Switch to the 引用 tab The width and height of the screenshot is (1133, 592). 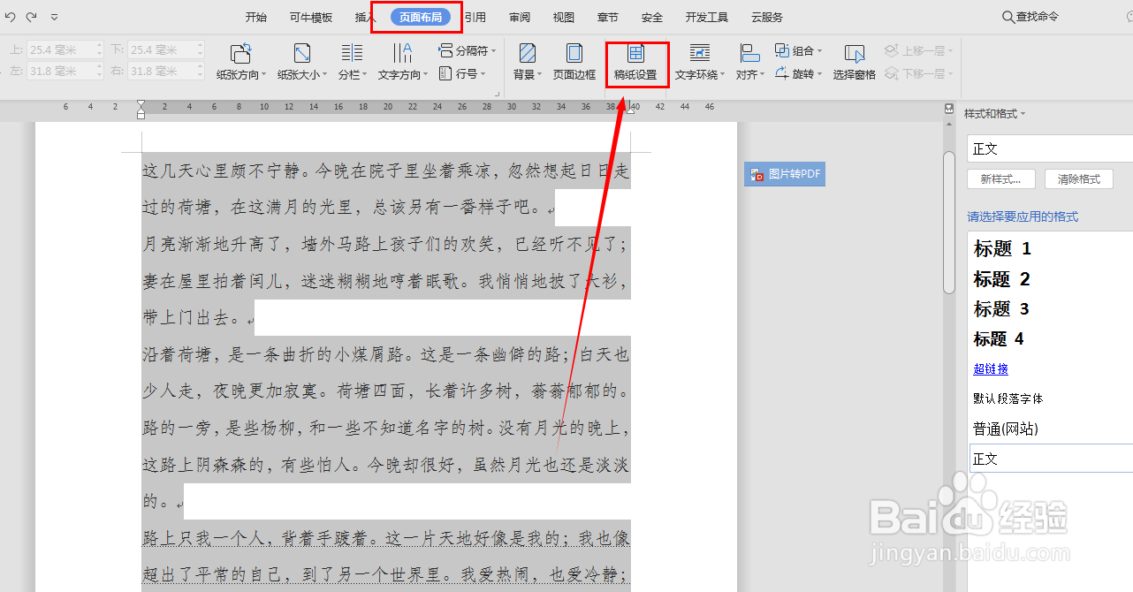(475, 17)
